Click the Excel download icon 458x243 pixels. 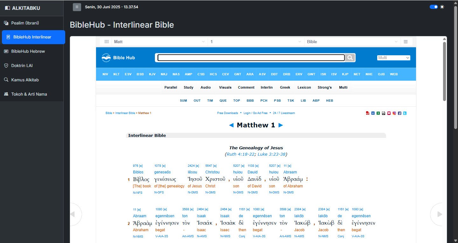tap(378, 113)
